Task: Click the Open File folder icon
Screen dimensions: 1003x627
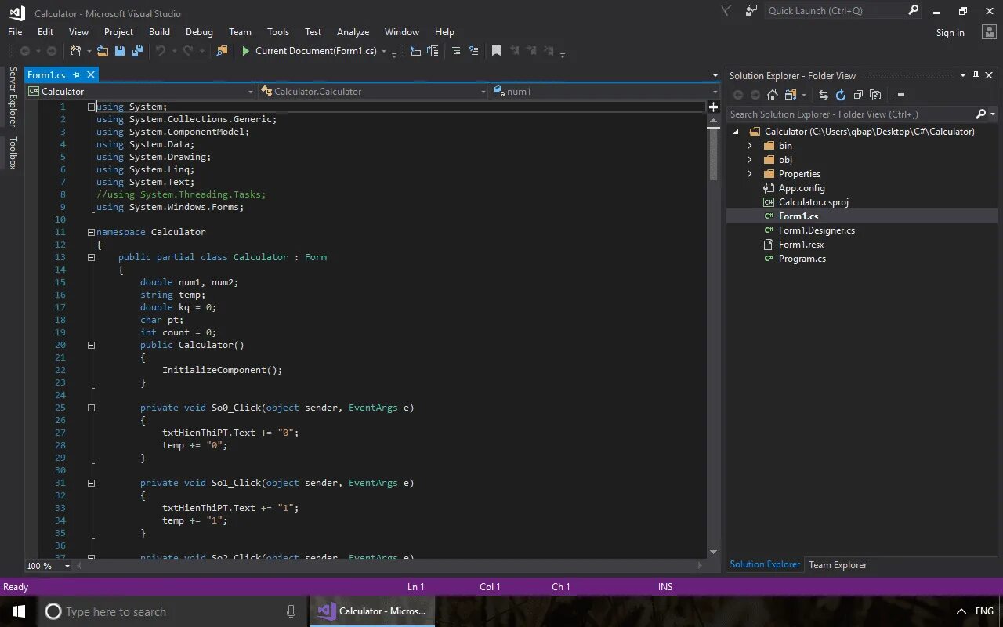Action: pos(103,51)
